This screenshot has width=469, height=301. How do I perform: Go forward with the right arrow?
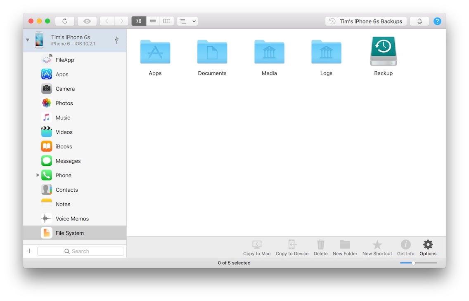click(121, 21)
